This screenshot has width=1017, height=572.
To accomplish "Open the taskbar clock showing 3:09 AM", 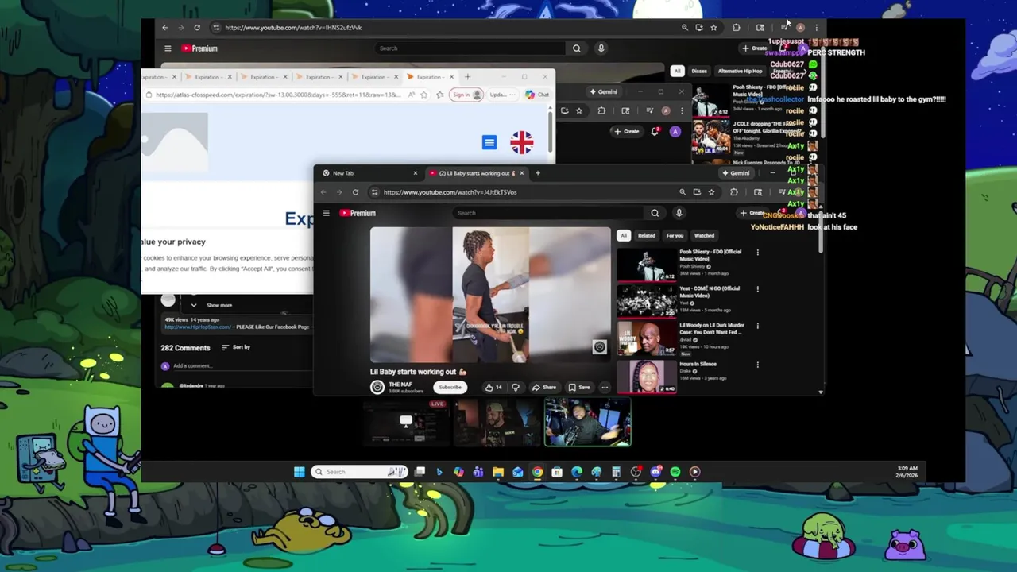I will click(907, 472).
